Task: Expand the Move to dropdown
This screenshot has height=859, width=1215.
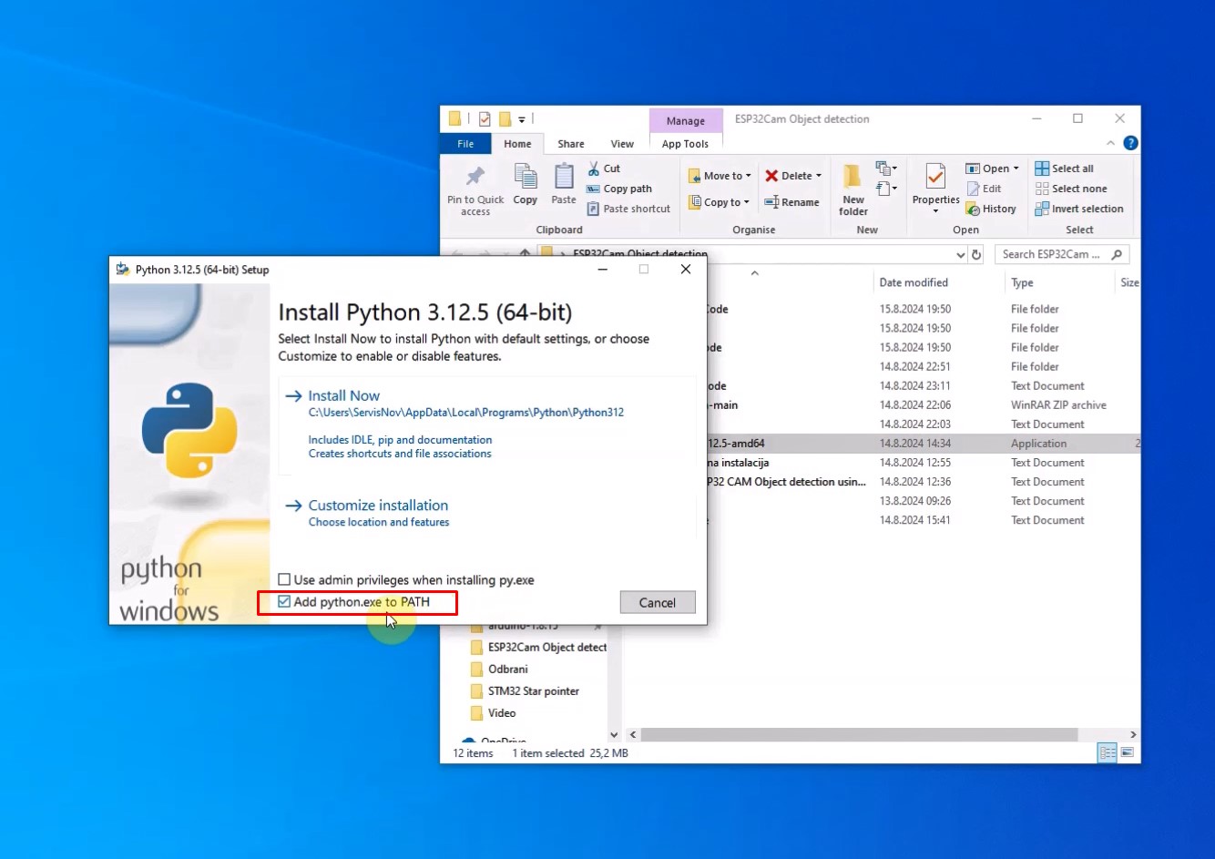Action: coord(749,176)
